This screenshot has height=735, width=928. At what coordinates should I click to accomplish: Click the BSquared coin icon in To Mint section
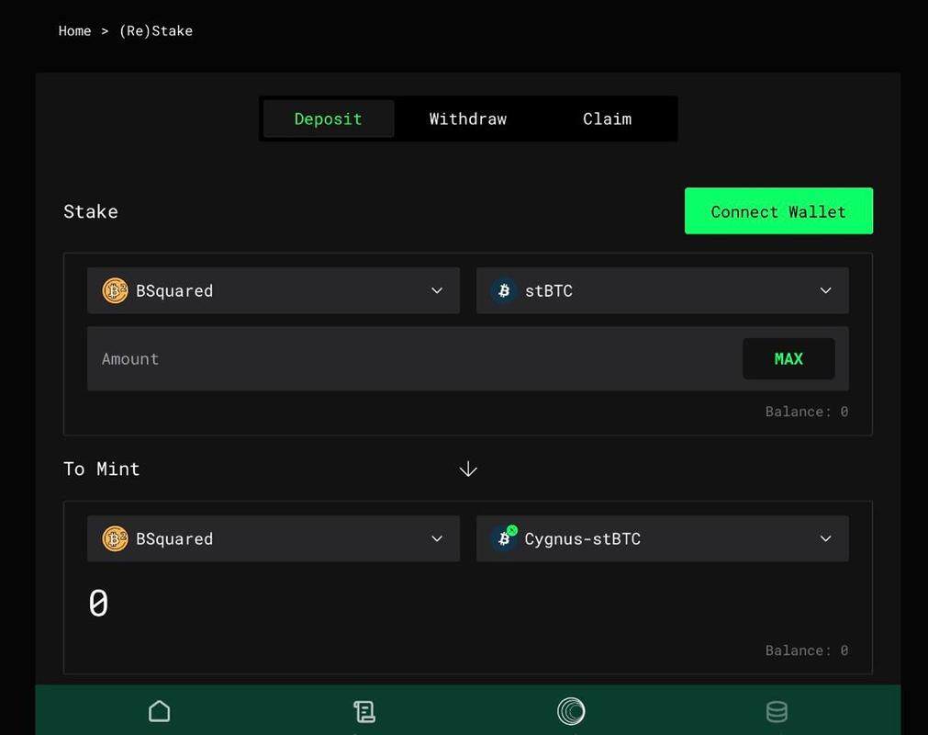click(x=115, y=538)
